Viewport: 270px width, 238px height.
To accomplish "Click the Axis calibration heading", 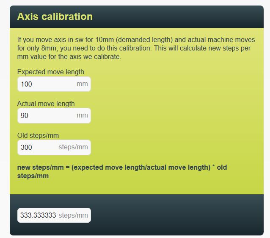I will coord(55,17).
